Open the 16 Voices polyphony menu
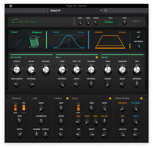153x148 pixels. coord(110,22)
